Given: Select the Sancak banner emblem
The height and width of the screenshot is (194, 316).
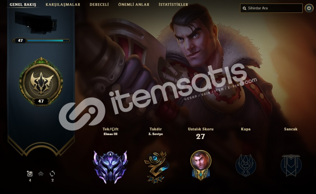Looking at the screenshot, I should pos(291,165).
